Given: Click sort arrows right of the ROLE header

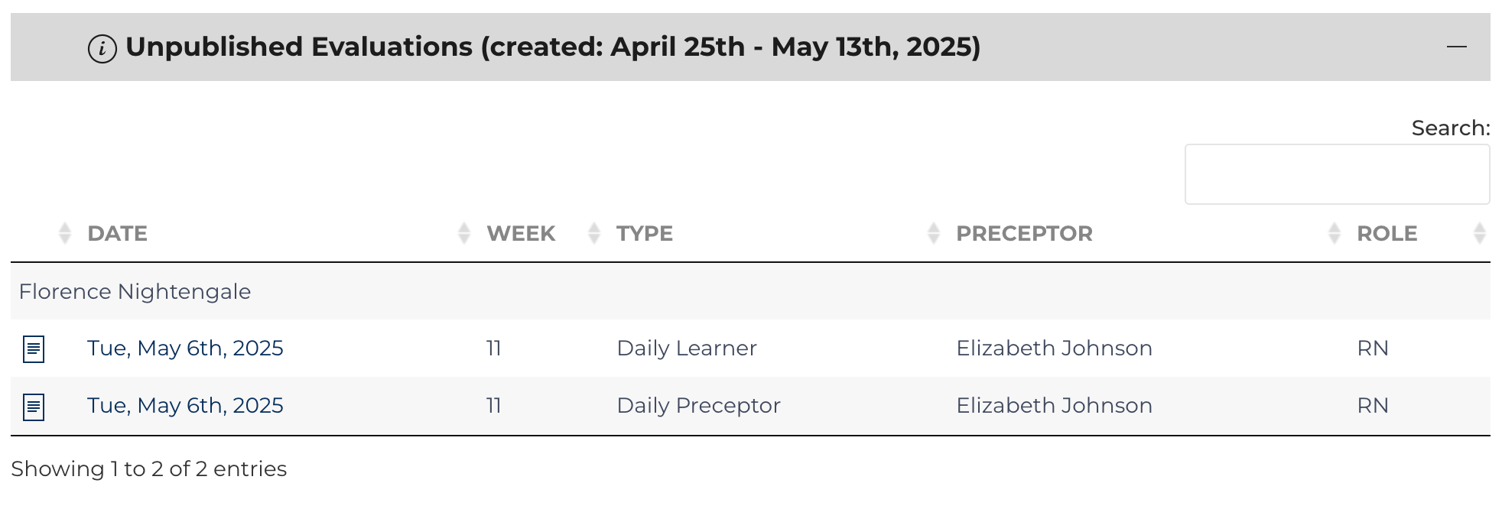Looking at the screenshot, I should 1479,233.
